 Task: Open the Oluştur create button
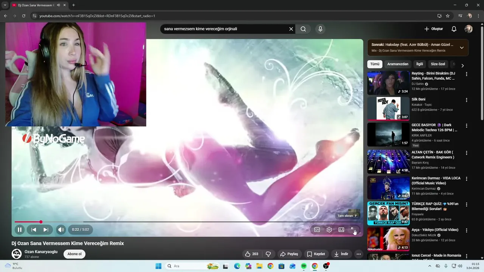(433, 29)
